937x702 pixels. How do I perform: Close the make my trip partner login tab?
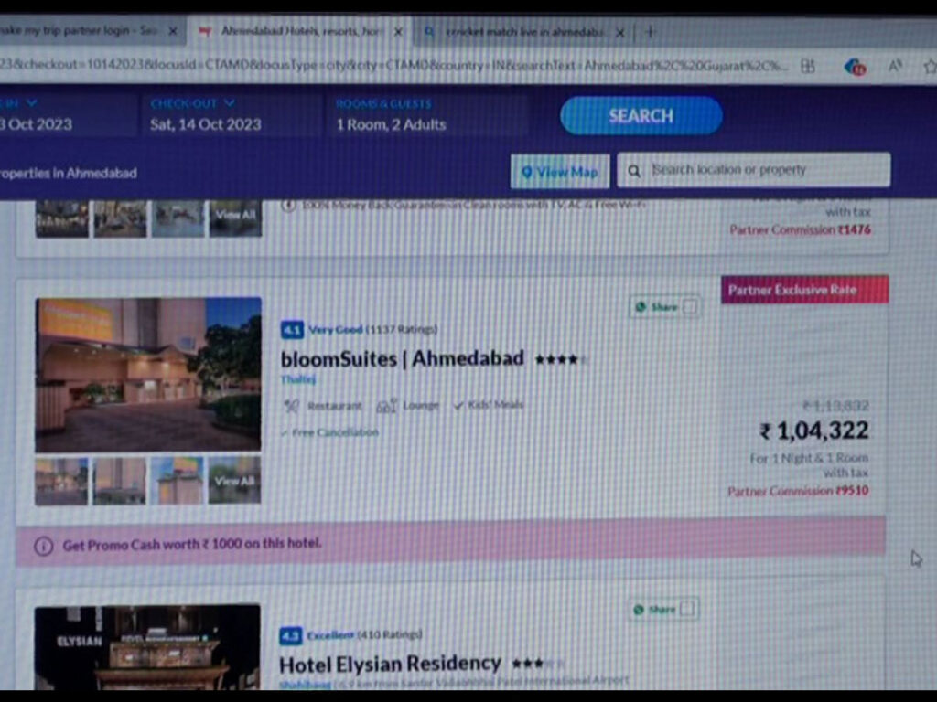(173, 30)
